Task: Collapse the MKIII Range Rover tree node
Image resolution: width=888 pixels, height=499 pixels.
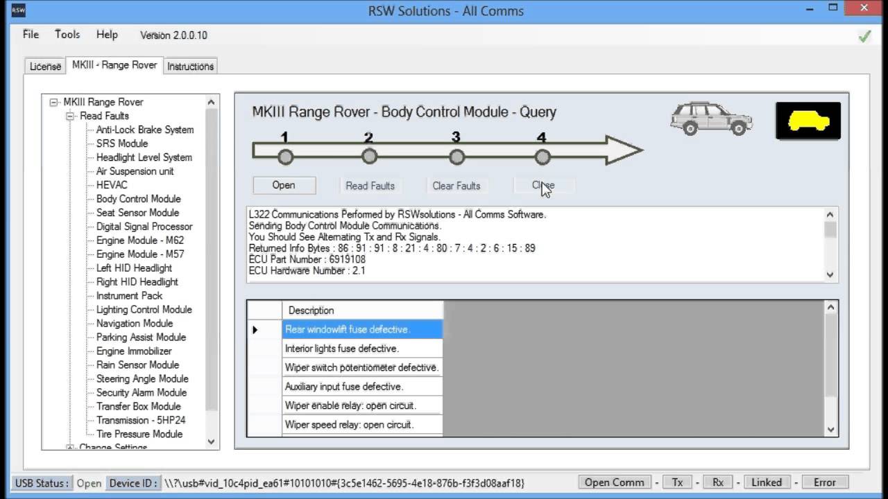Action: (x=54, y=102)
